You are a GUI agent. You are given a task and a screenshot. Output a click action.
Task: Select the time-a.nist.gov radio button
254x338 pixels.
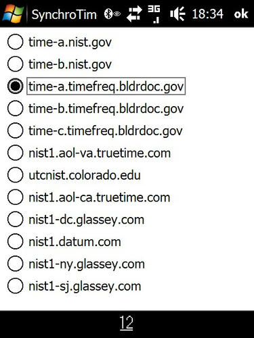pyautogui.click(x=60, y=42)
